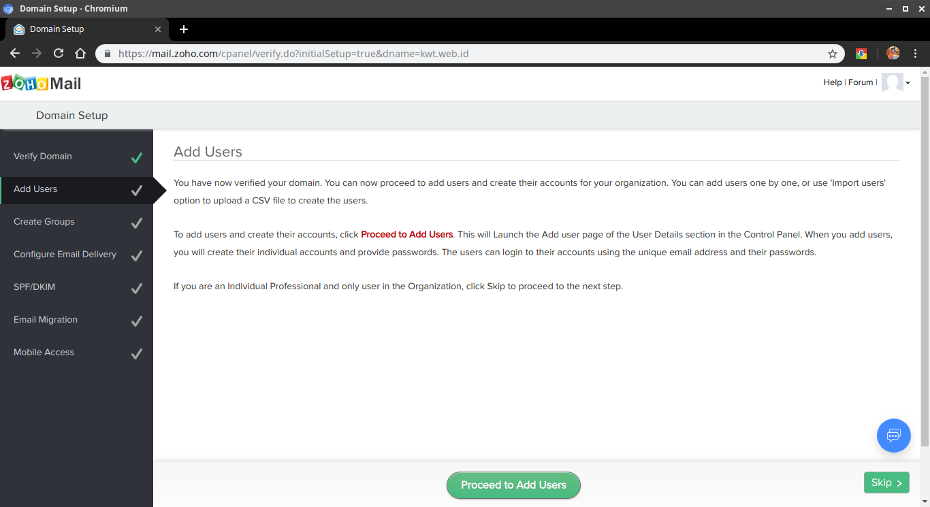Skip the Add Users step

pyautogui.click(x=886, y=483)
